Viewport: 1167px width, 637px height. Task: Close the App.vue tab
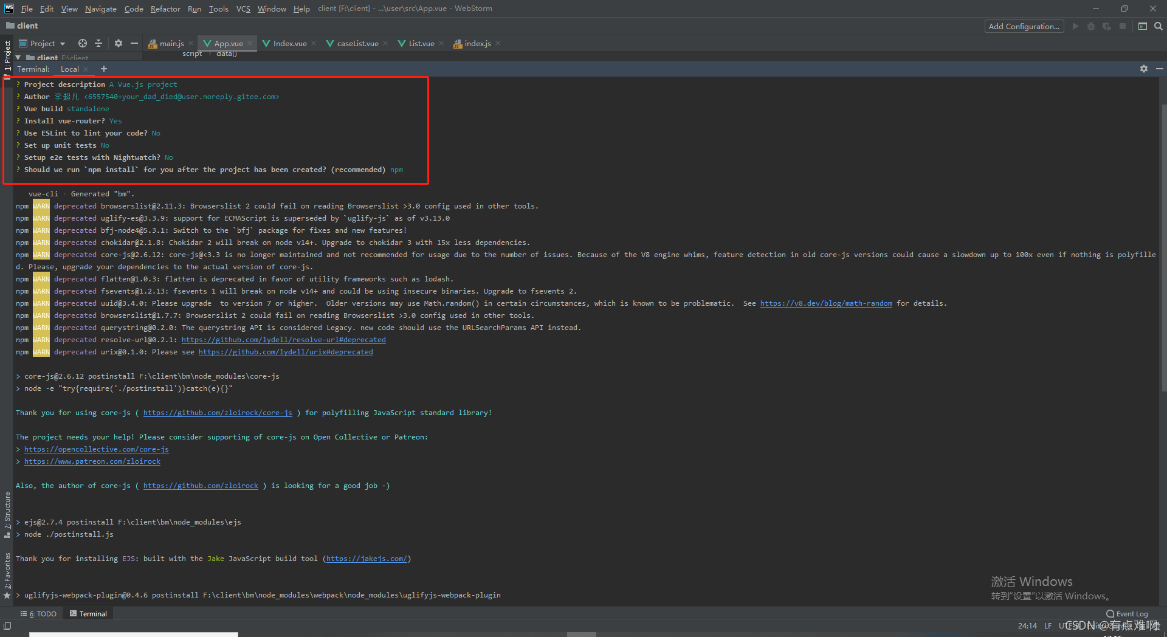[250, 43]
